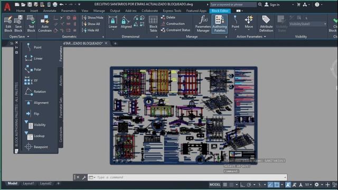Select the Aligned dimensional constraint
This screenshot has width=338, height=190.
(x=126, y=22)
